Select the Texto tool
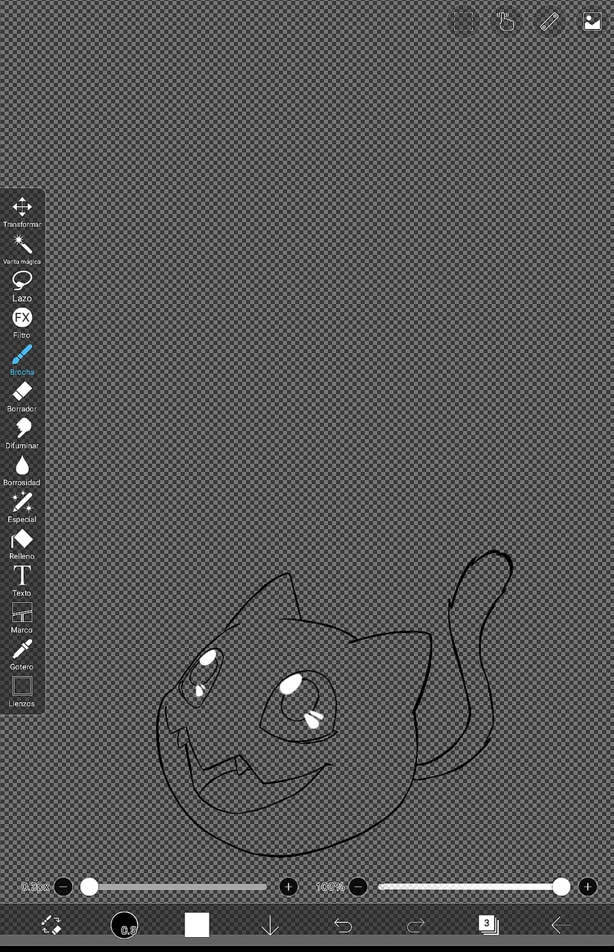Image resolution: width=614 pixels, height=952 pixels. tap(22, 580)
